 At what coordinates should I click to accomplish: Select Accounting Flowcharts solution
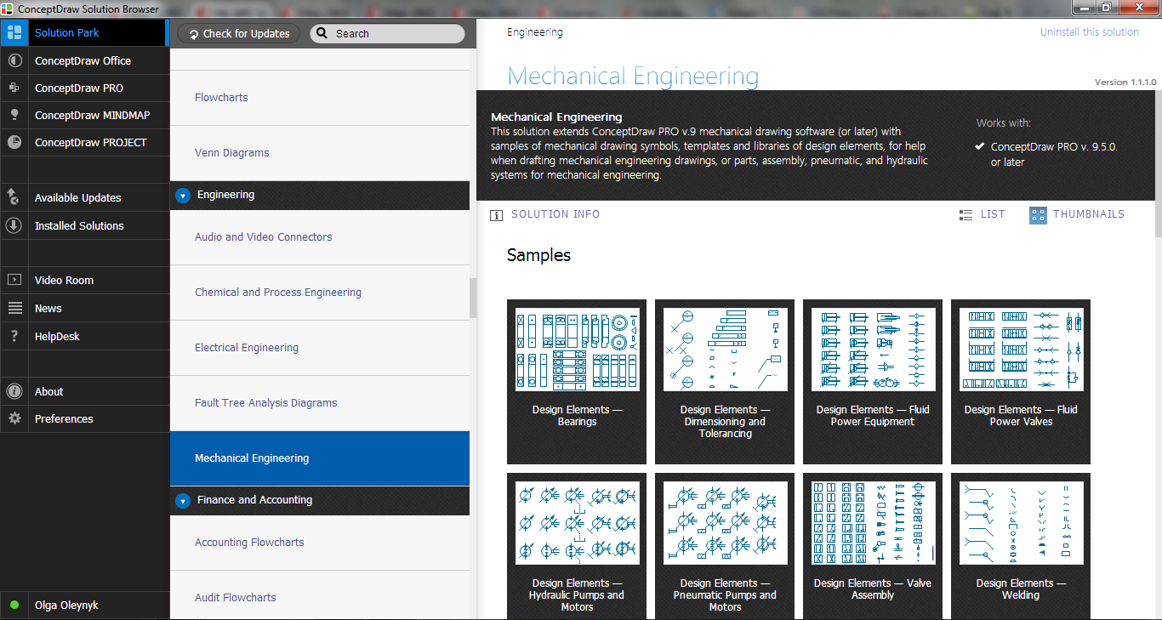pyautogui.click(x=320, y=543)
